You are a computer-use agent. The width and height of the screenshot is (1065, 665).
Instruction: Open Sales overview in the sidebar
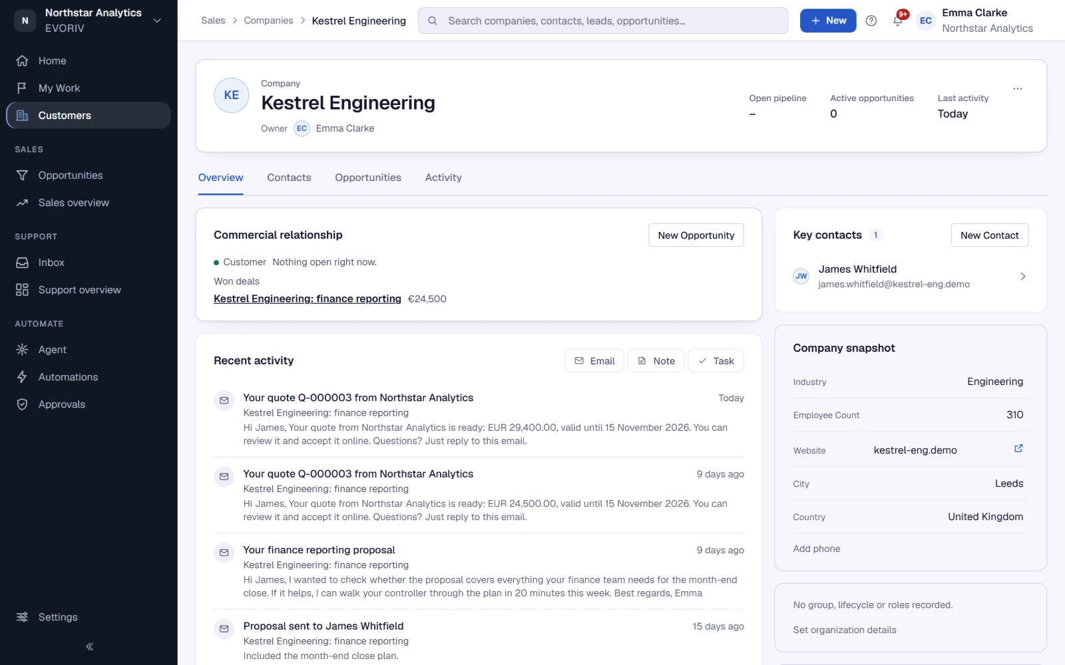coord(89,202)
